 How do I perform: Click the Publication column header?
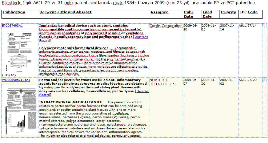(x=14, y=12)
